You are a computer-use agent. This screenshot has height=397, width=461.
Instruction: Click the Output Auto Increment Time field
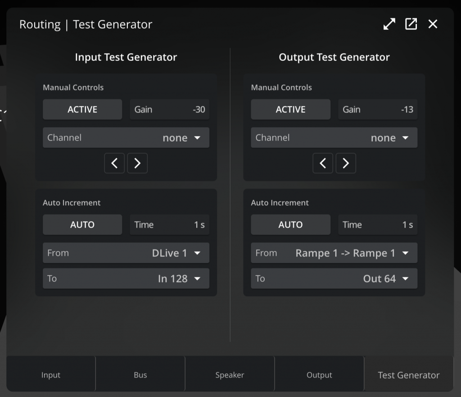[x=378, y=224]
